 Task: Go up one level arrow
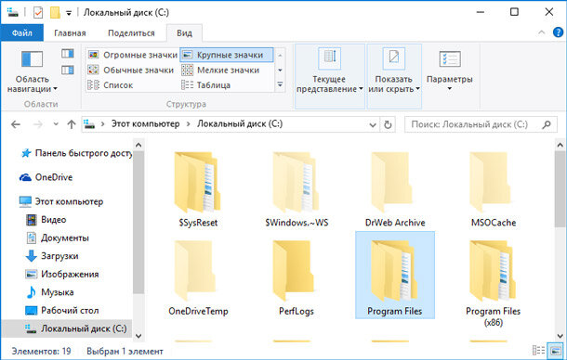(72, 124)
